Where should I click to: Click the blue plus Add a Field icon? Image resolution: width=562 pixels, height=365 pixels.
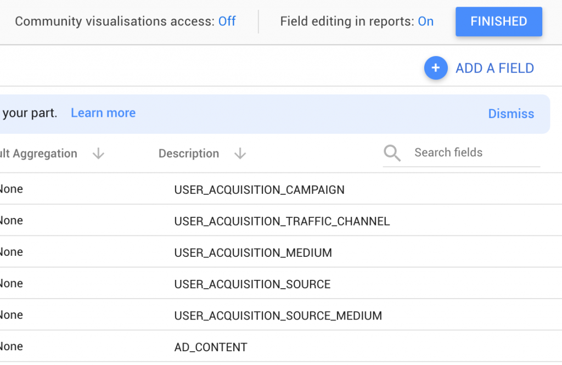pos(435,68)
